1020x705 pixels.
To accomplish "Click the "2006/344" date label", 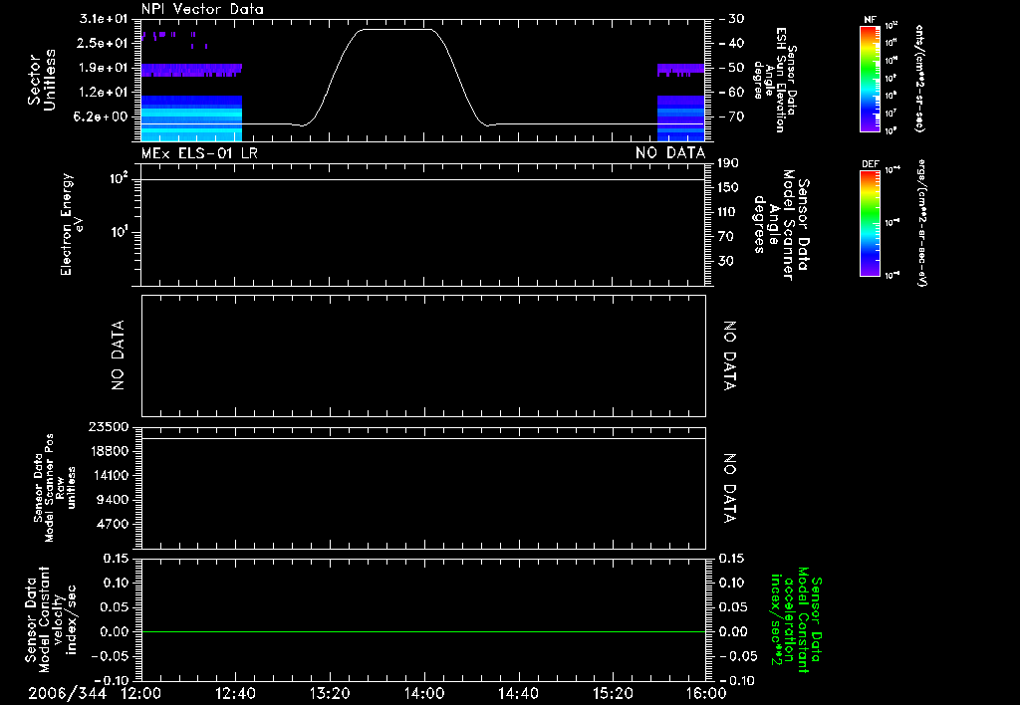I will click(x=67, y=693).
